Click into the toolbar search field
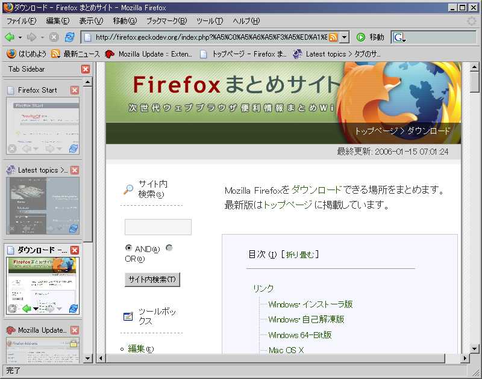Screen dimensions: 482x379 [441, 37]
